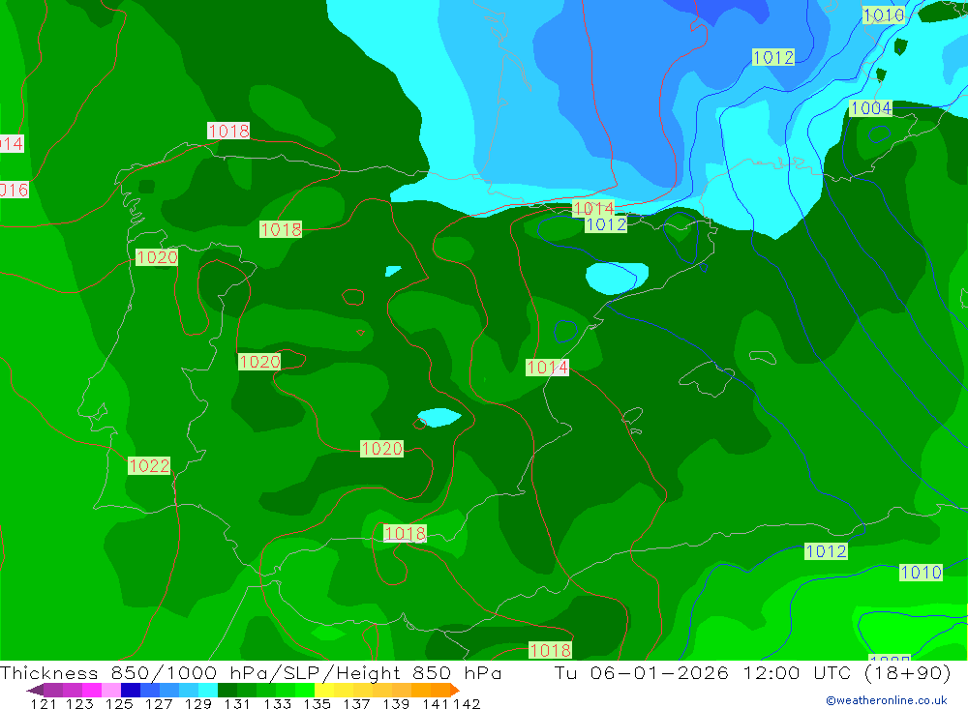
Task: Click the red 1014 label above blue 1012
Action: pos(593,208)
